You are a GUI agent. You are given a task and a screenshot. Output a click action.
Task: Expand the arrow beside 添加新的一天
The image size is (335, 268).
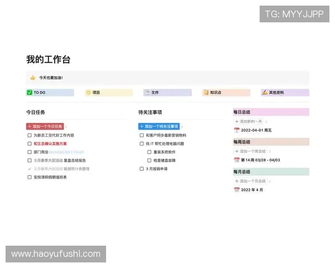267,121
